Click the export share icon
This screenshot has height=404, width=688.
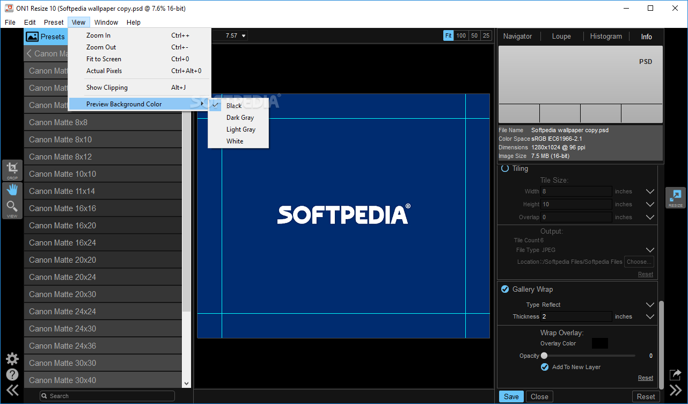pyautogui.click(x=675, y=374)
